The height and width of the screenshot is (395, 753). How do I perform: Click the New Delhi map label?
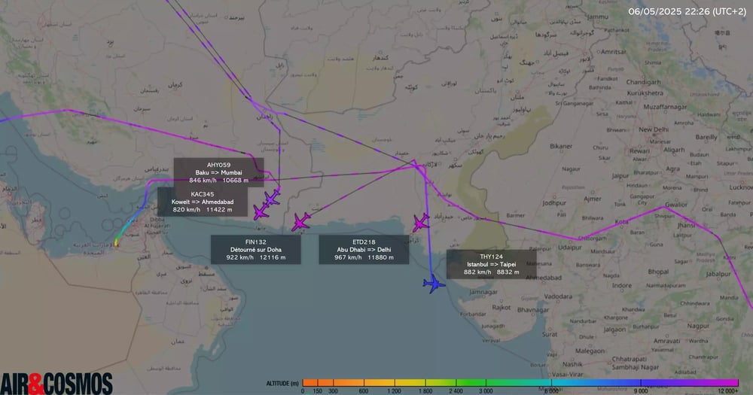[x=654, y=129]
